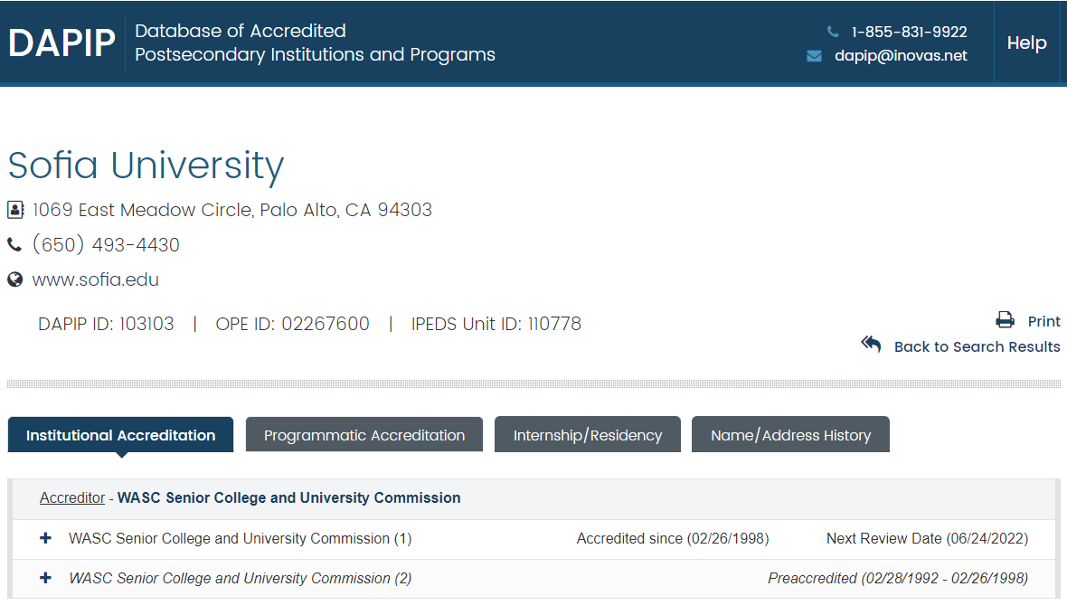Image resolution: width=1067 pixels, height=615 pixels.
Task: Click the Accreditor link
Action: click(x=72, y=498)
